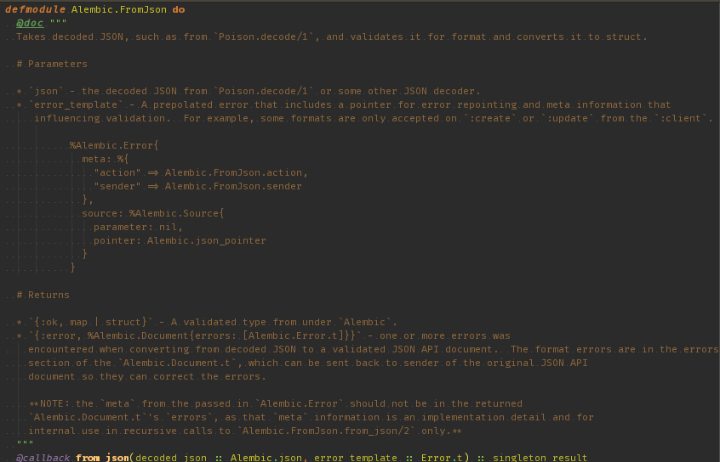The height and width of the screenshot is (462, 720).
Task: Click the %Alembic.Error{ struct line
Action: (114, 145)
